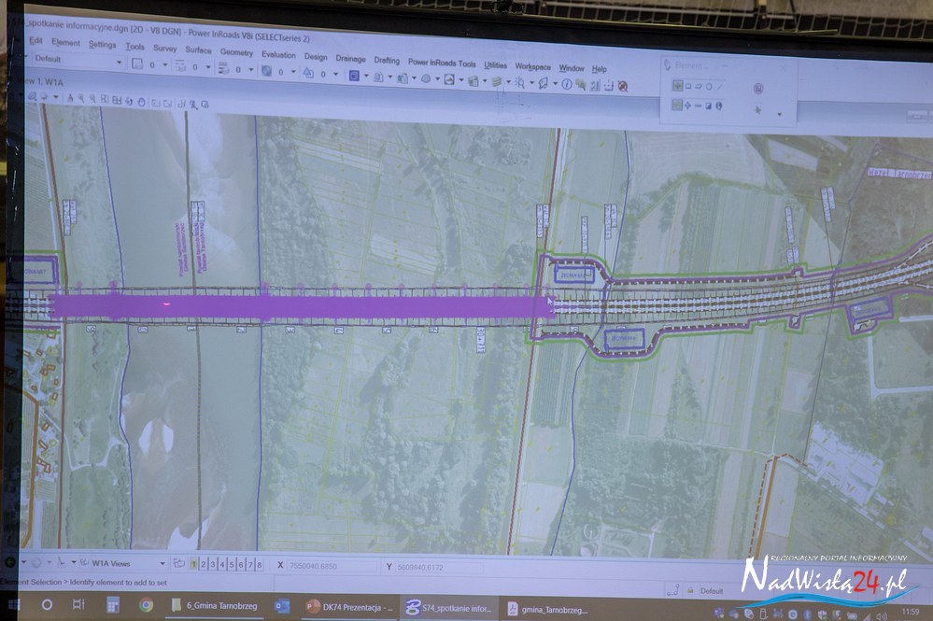Click the Windows Task View icon

coord(78,605)
